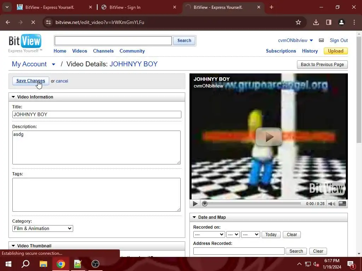Viewport: 362px width, 271px height.
Task: Click the yellow Upload button
Action: coord(336,51)
